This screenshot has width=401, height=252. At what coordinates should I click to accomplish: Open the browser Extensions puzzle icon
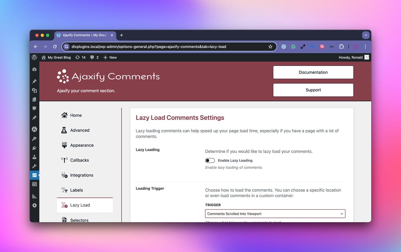pos(341,47)
